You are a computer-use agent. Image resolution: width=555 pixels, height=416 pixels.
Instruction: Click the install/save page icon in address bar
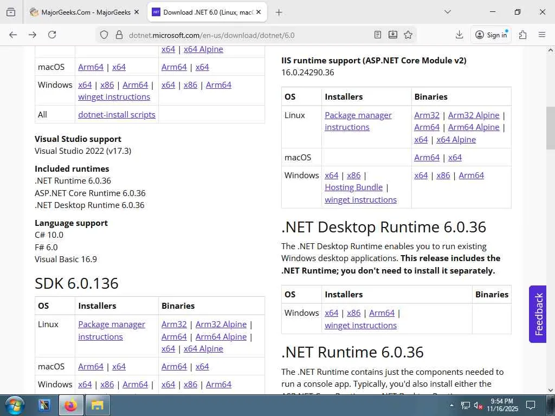[393, 35]
